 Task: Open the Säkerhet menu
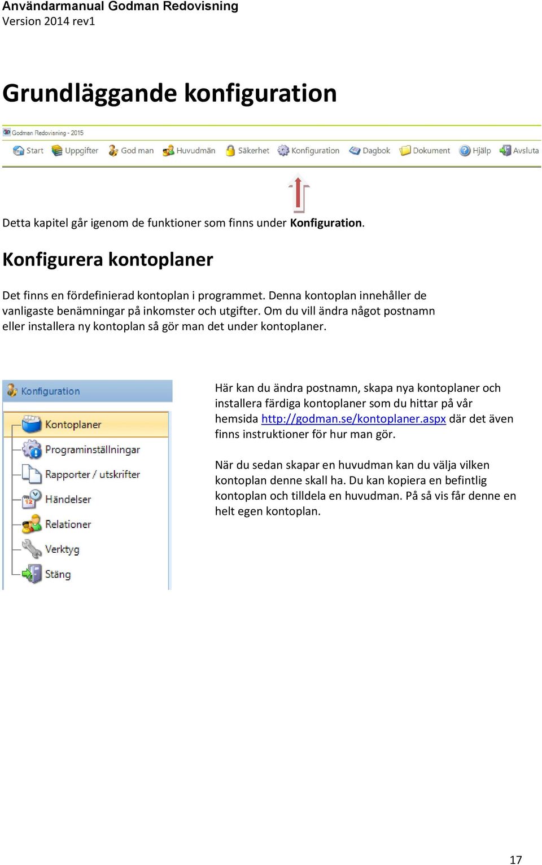[x=253, y=151]
